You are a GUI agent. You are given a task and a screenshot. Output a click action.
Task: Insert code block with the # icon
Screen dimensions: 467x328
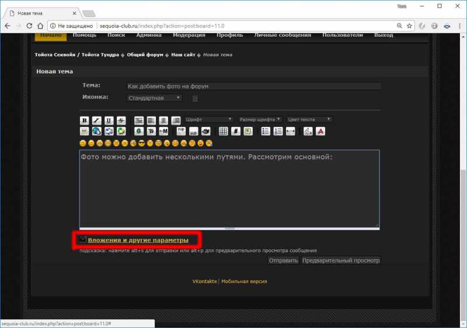coord(235,131)
